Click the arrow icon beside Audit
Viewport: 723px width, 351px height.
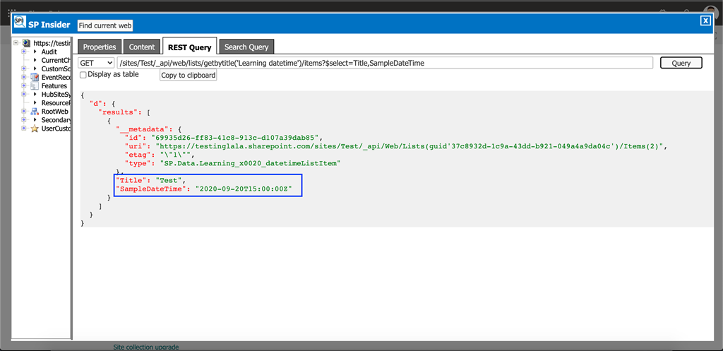coord(35,52)
